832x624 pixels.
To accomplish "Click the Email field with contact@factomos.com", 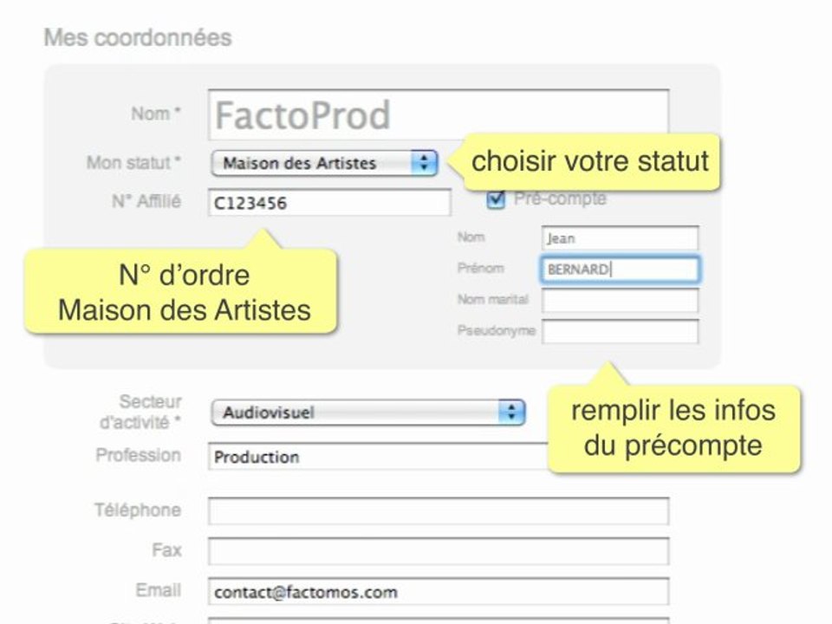I will [x=439, y=591].
